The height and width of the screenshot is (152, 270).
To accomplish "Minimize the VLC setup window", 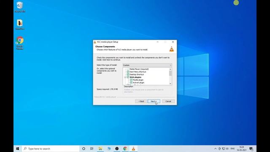I will point(157,42).
